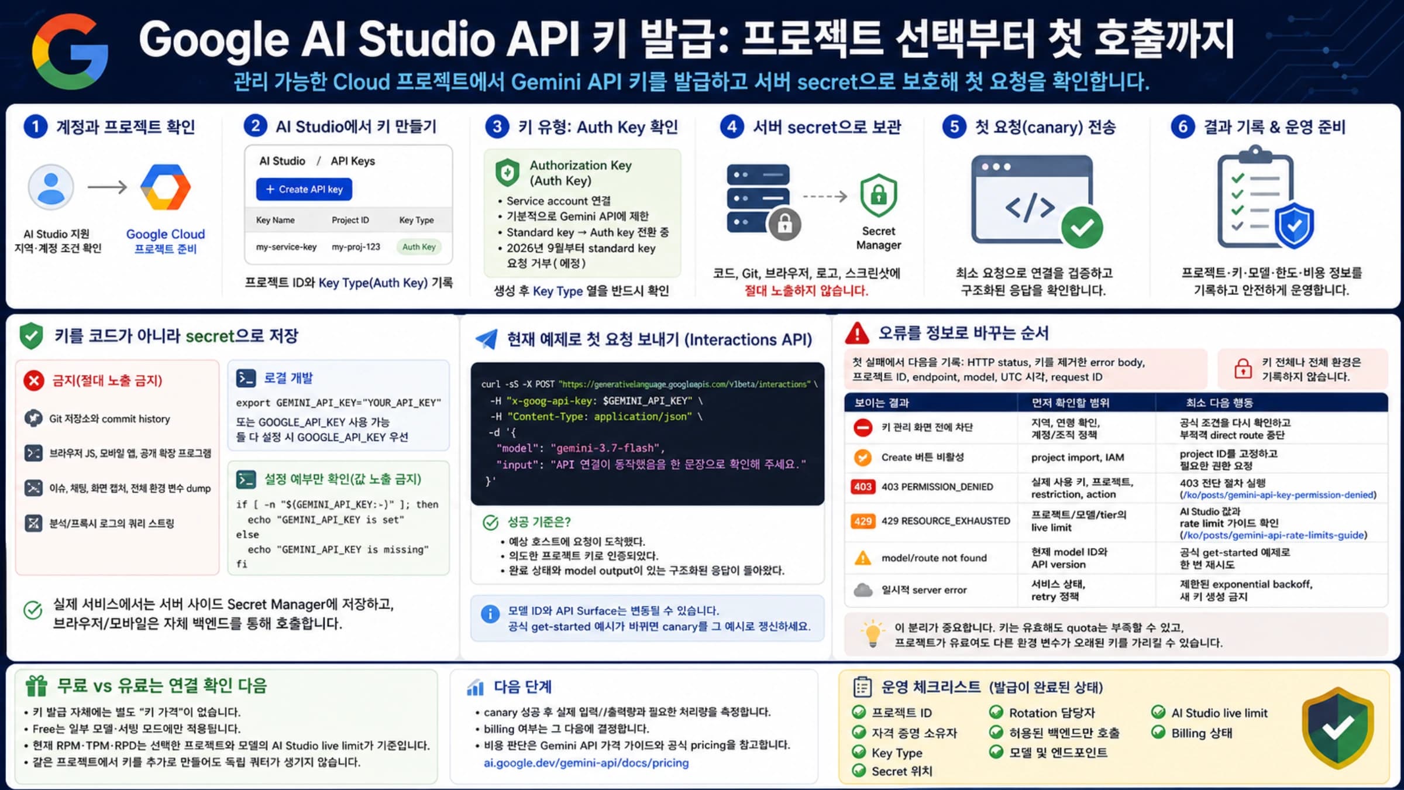Click the user account avatar icon

pyautogui.click(x=51, y=187)
